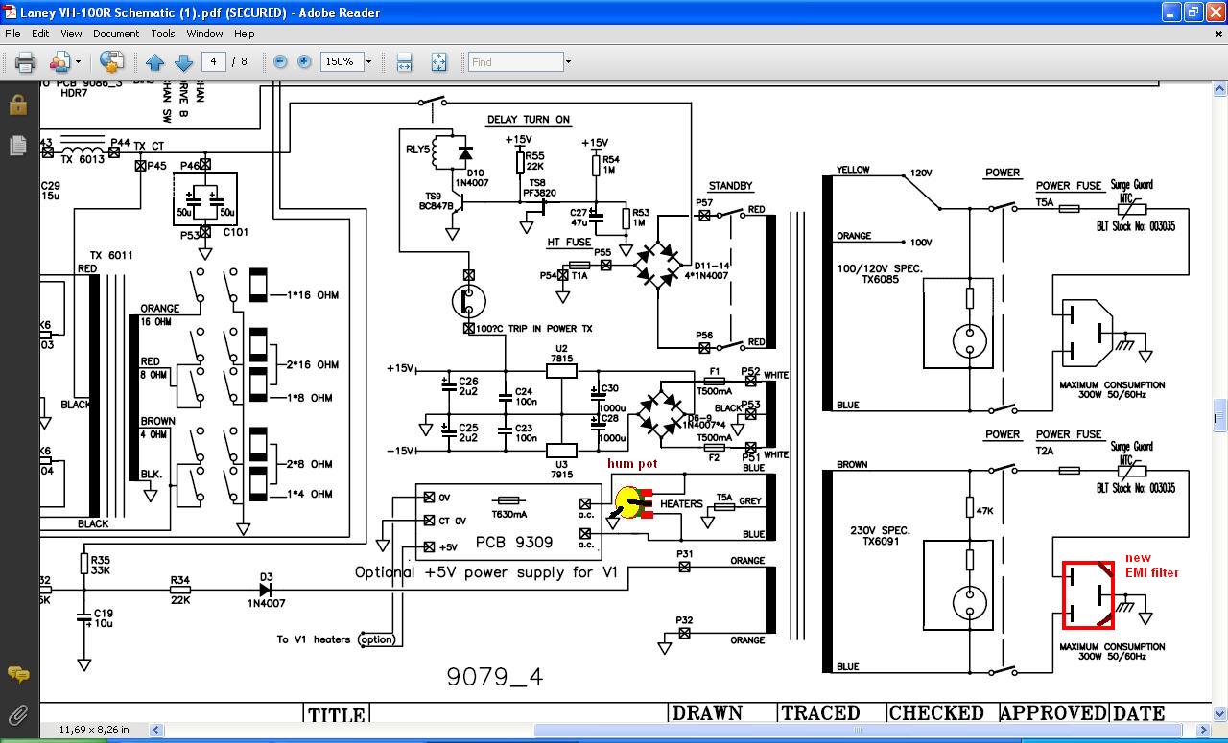The width and height of the screenshot is (1228, 743).
Task: Open the Comments panel icon
Action: tap(18, 674)
